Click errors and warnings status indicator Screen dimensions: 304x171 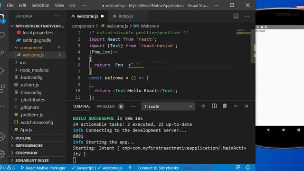[x=8, y=168]
